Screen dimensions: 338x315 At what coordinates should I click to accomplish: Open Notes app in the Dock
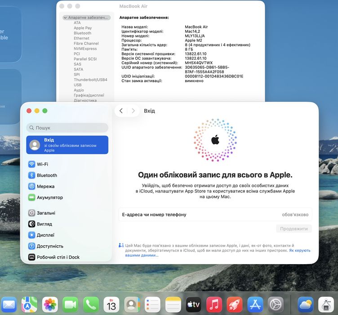(173, 305)
